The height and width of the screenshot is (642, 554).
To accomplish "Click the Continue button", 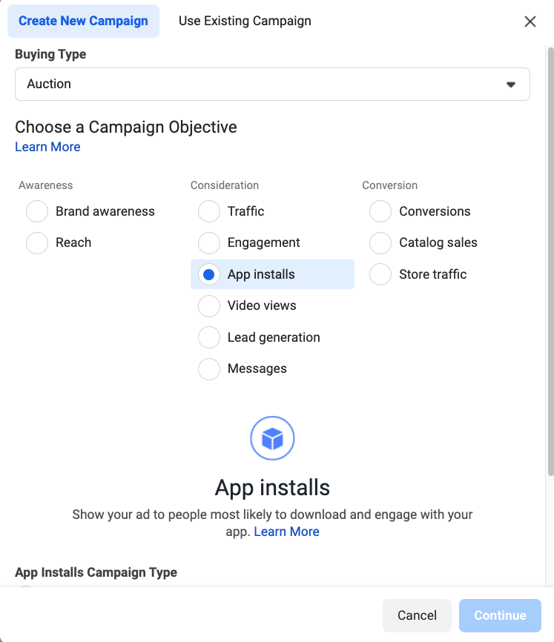I will click(x=500, y=615).
